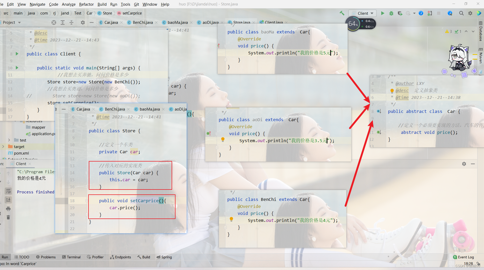Toggle soft-wrap in the Run console
The height and width of the screenshot is (270, 484).
8,191
